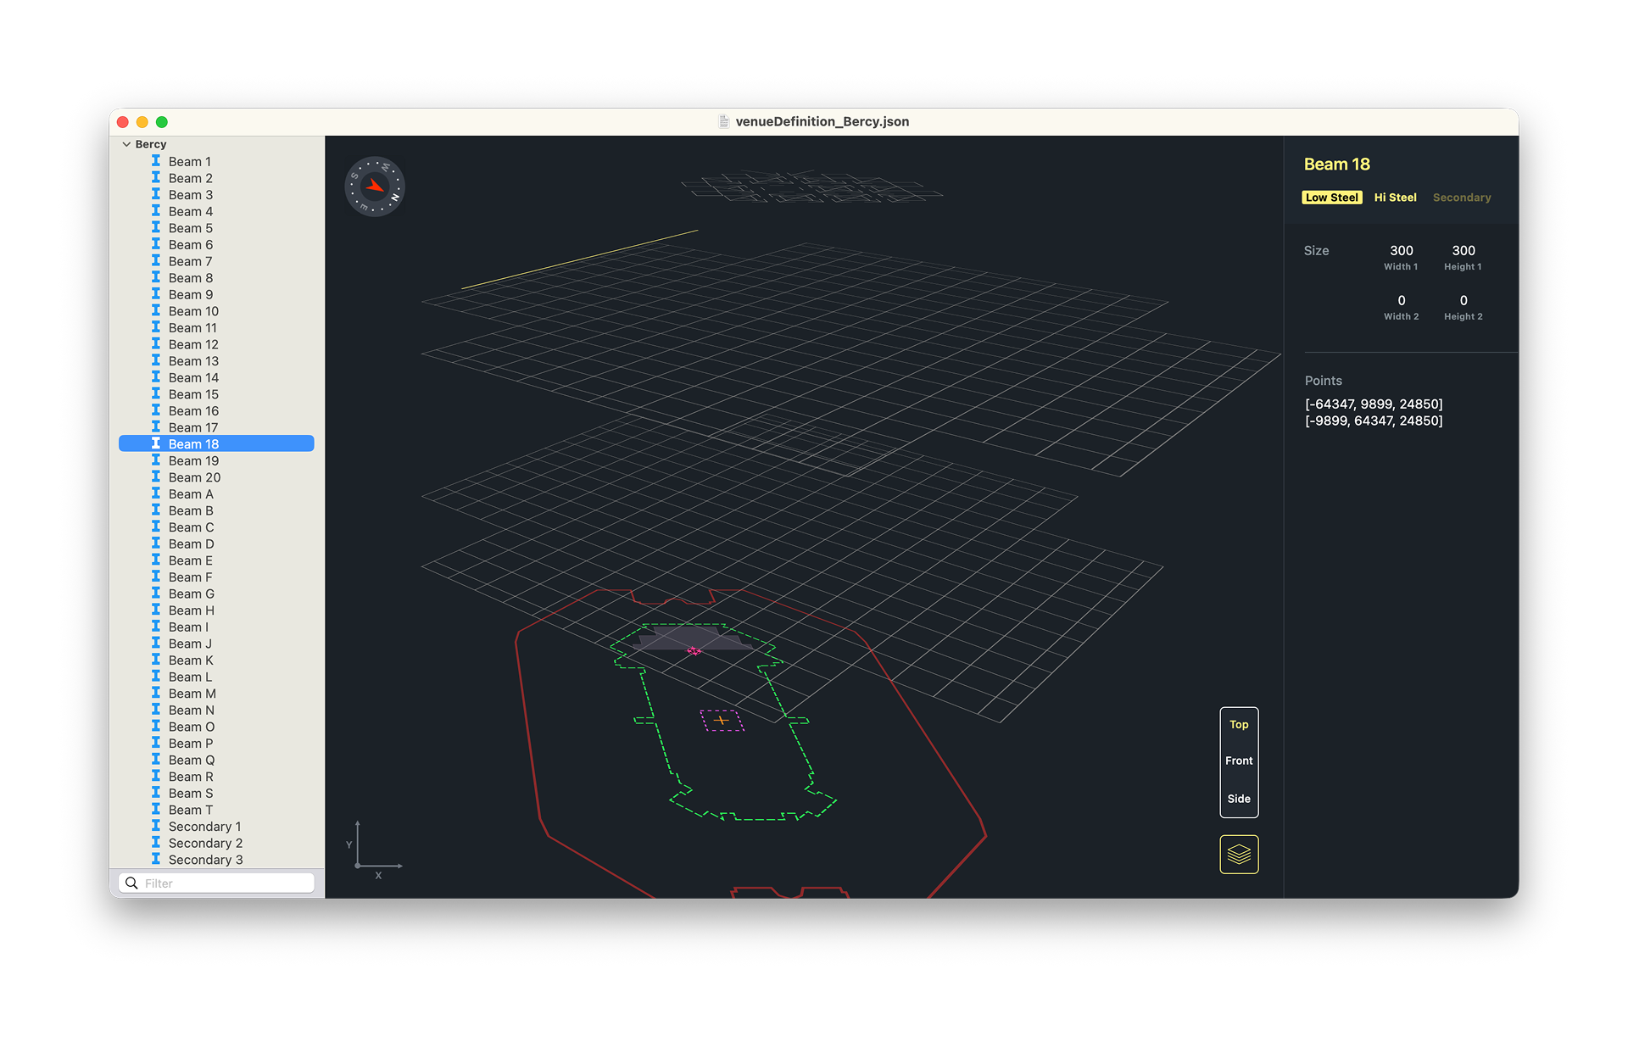Click the magnifying glass in the filter box
Image resolution: width=1628 pixels, height=1042 pixels.
[132, 883]
